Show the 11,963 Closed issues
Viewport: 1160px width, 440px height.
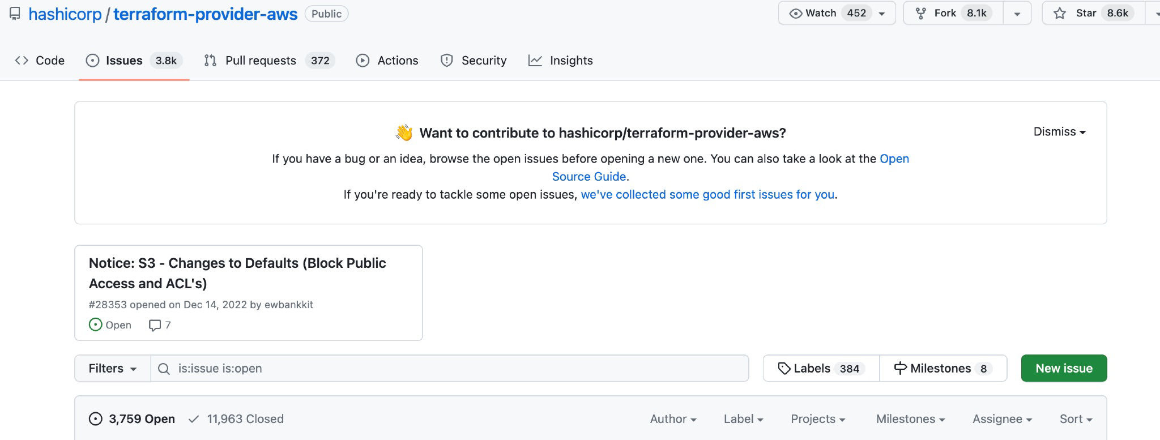(x=236, y=419)
